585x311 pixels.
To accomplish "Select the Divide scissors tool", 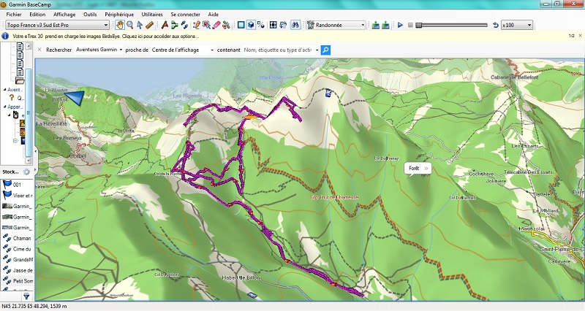I will coord(226,25).
